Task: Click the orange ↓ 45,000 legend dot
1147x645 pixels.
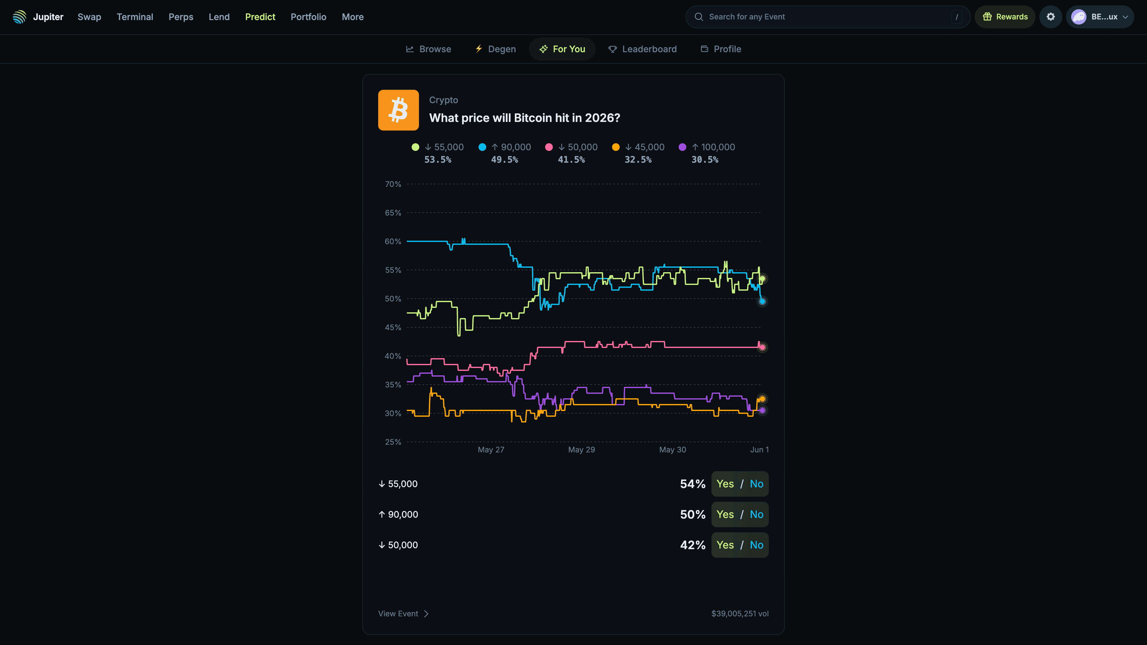Action: click(616, 147)
